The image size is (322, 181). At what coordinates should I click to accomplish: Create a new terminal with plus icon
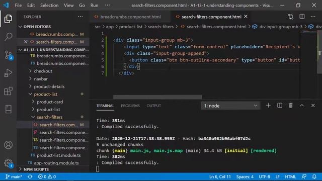pyautogui.click(x=268, y=106)
